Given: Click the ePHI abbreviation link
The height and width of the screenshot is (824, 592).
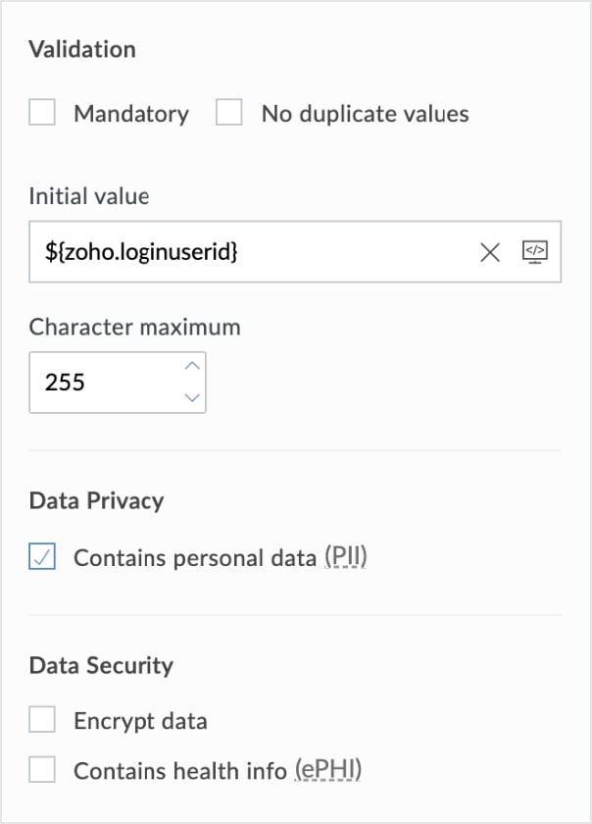Looking at the screenshot, I should coord(328,770).
